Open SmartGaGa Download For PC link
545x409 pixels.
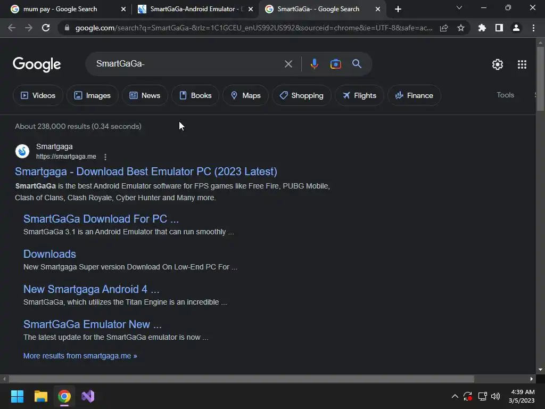pyautogui.click(x=101, y=219)
